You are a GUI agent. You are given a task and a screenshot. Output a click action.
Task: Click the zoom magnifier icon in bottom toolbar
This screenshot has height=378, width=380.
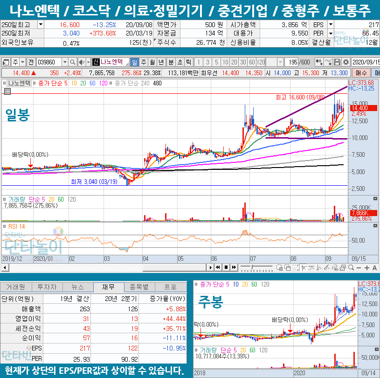click(x=351, y=267)
